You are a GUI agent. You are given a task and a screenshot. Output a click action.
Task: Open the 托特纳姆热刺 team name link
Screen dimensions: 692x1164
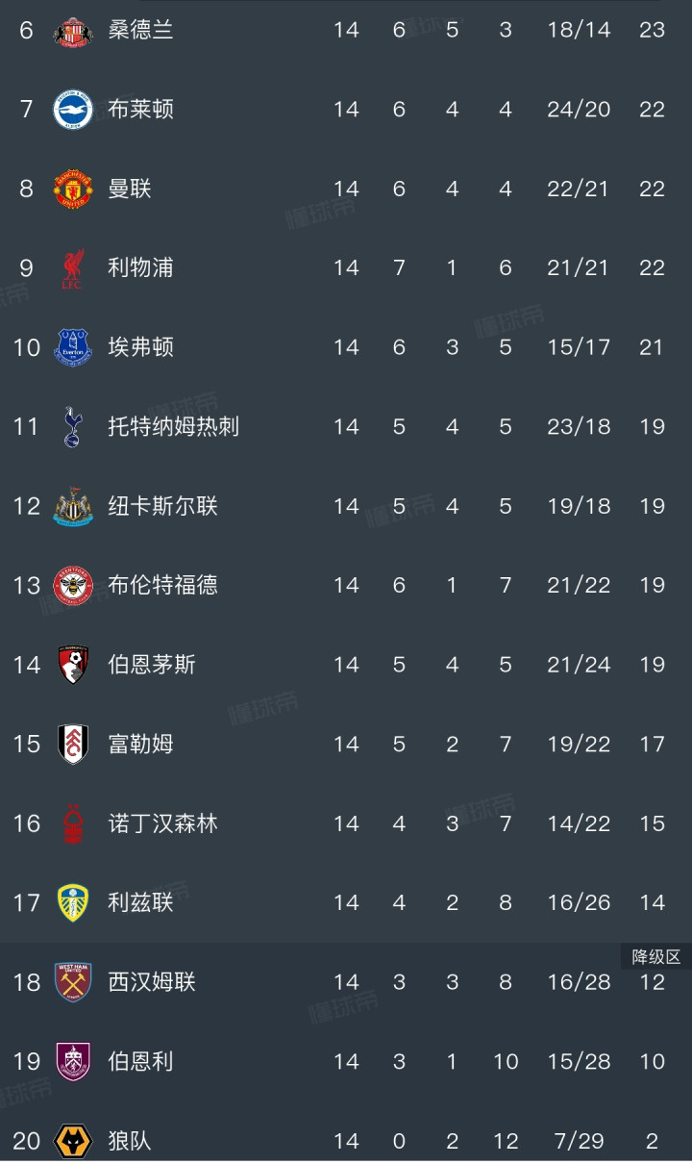(173, 427)
